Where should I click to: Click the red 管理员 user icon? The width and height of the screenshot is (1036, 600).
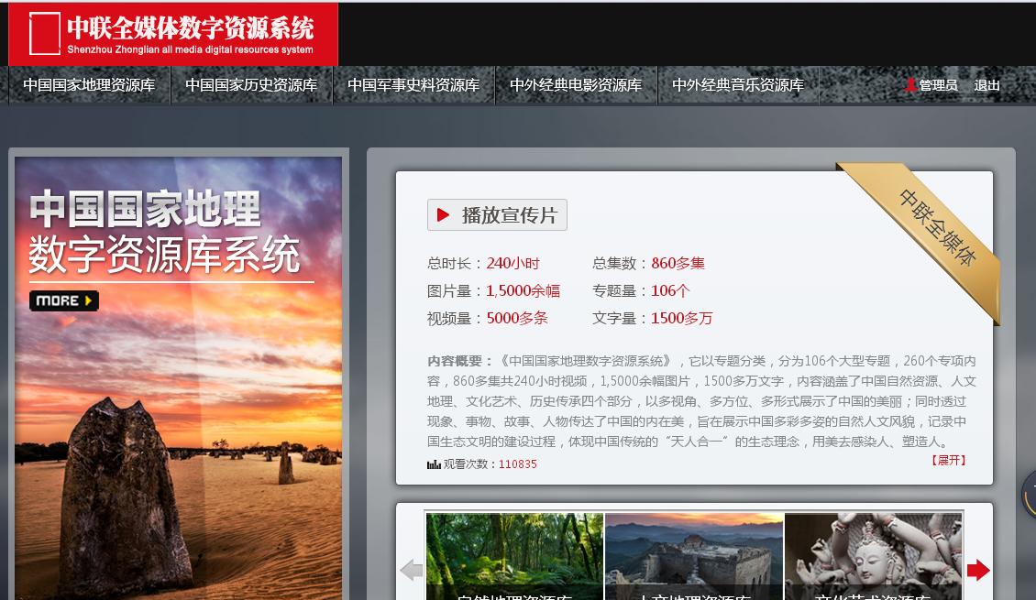pyautogui.click(x=910, y=85)
